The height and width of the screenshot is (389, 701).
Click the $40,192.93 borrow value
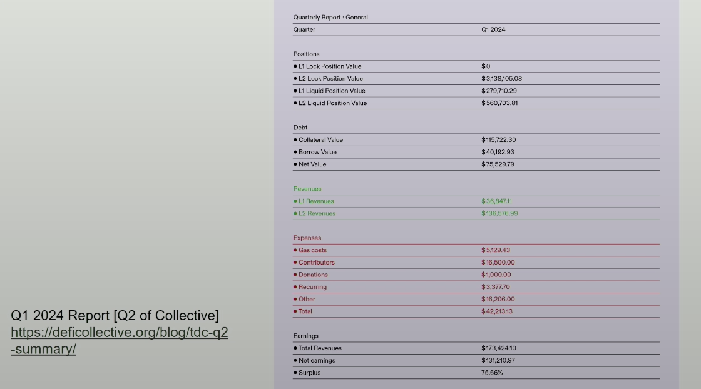coord(498,152)
